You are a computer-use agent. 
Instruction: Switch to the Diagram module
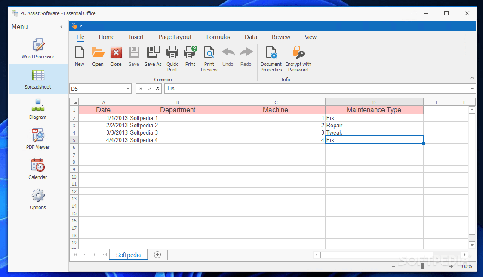(37, 109)
